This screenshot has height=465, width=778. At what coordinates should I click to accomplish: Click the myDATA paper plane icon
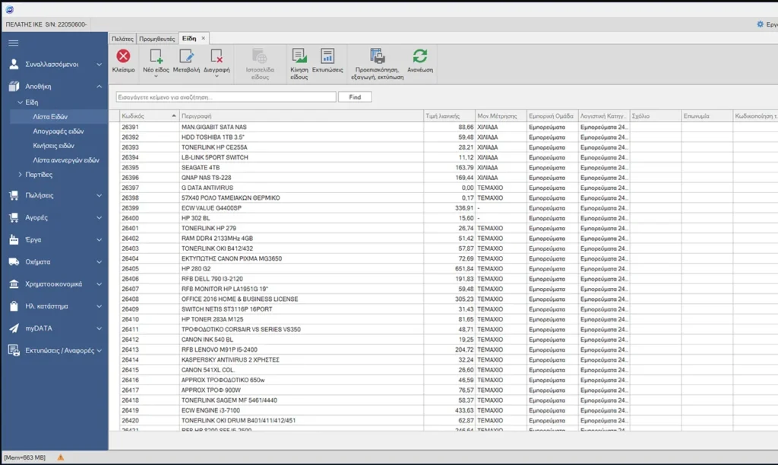[14, 328]
